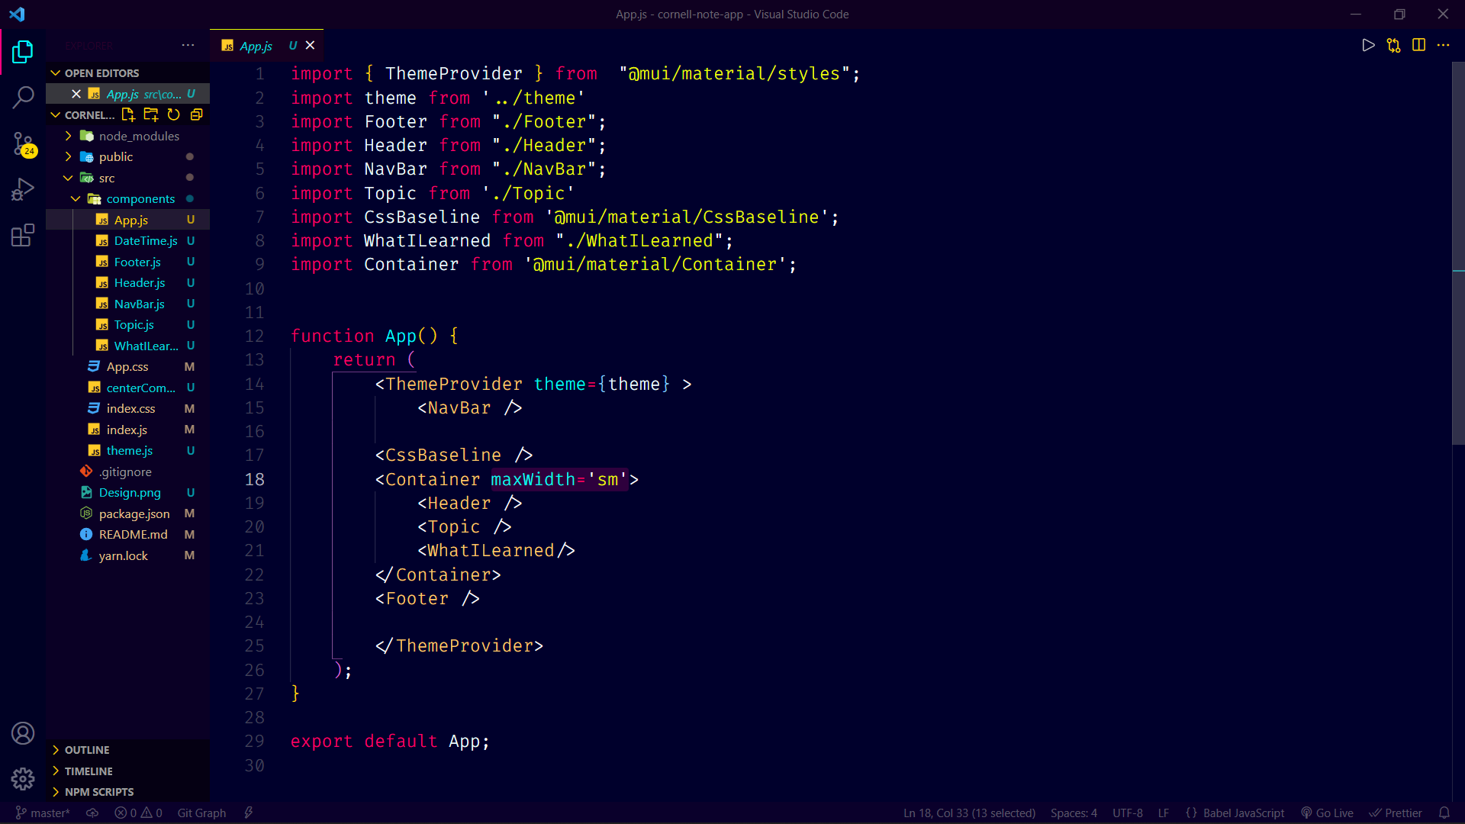Open the Search view in activity bar
The image size is (1465, 824).
(x=23, y=97)
